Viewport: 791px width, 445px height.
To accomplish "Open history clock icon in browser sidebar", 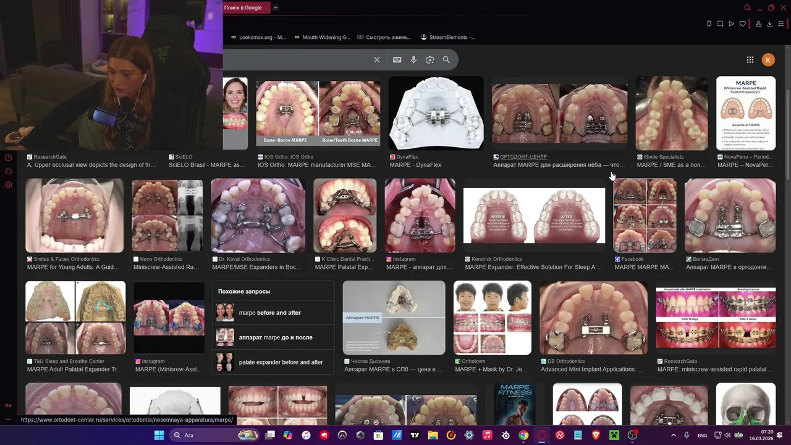I will pyautogui.click(x=9, y=158).
